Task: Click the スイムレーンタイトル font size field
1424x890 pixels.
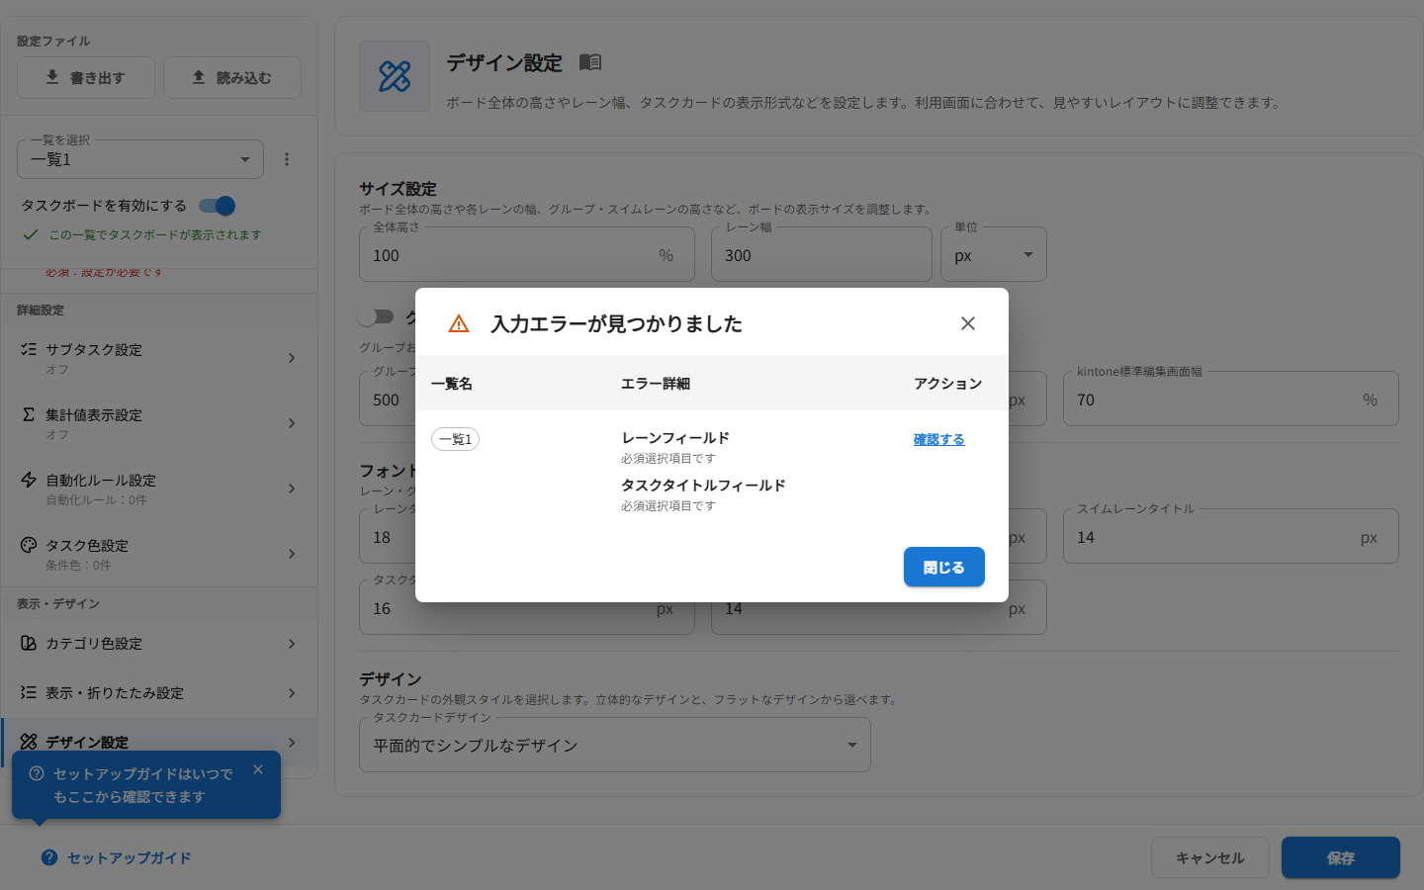Action: [x=1231, y=537]
